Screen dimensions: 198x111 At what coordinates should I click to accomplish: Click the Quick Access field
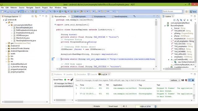pyautogui.click(x=172, y=11)
